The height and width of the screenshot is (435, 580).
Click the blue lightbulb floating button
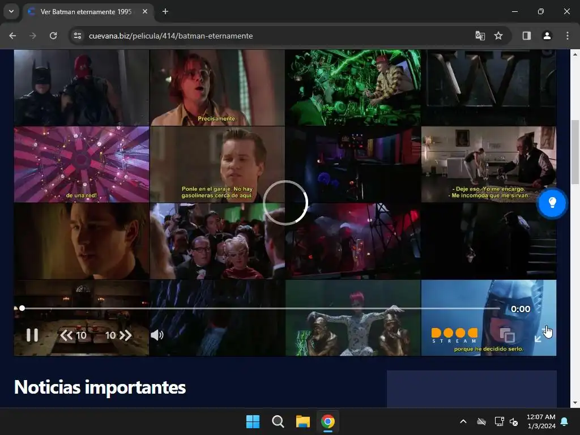552,203
